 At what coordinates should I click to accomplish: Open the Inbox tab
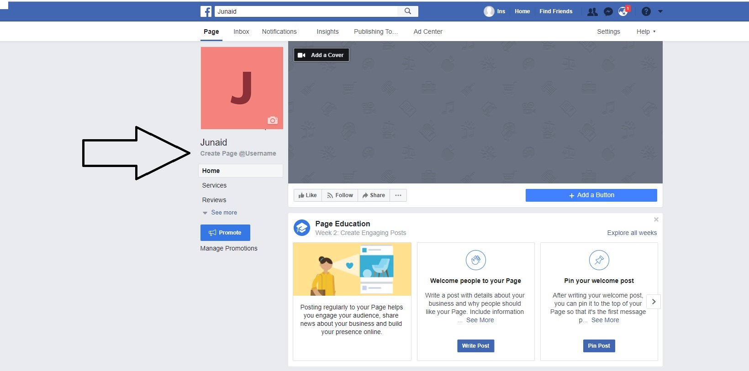coord(241,31)
